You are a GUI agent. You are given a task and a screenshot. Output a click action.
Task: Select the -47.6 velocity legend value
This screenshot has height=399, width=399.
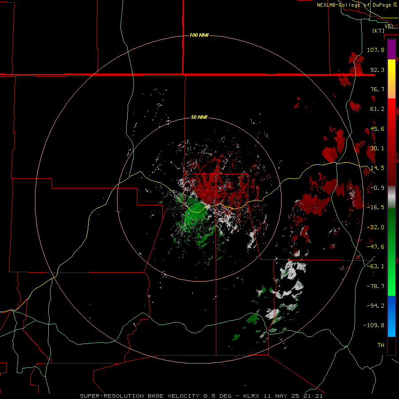[376, 247]
